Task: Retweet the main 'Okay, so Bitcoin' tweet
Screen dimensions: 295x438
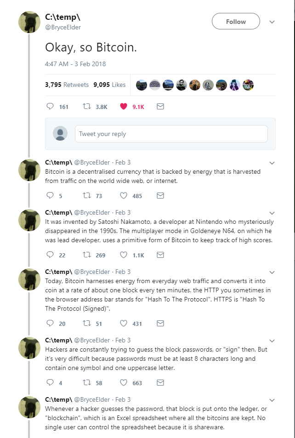Action: tap(86, 107)
